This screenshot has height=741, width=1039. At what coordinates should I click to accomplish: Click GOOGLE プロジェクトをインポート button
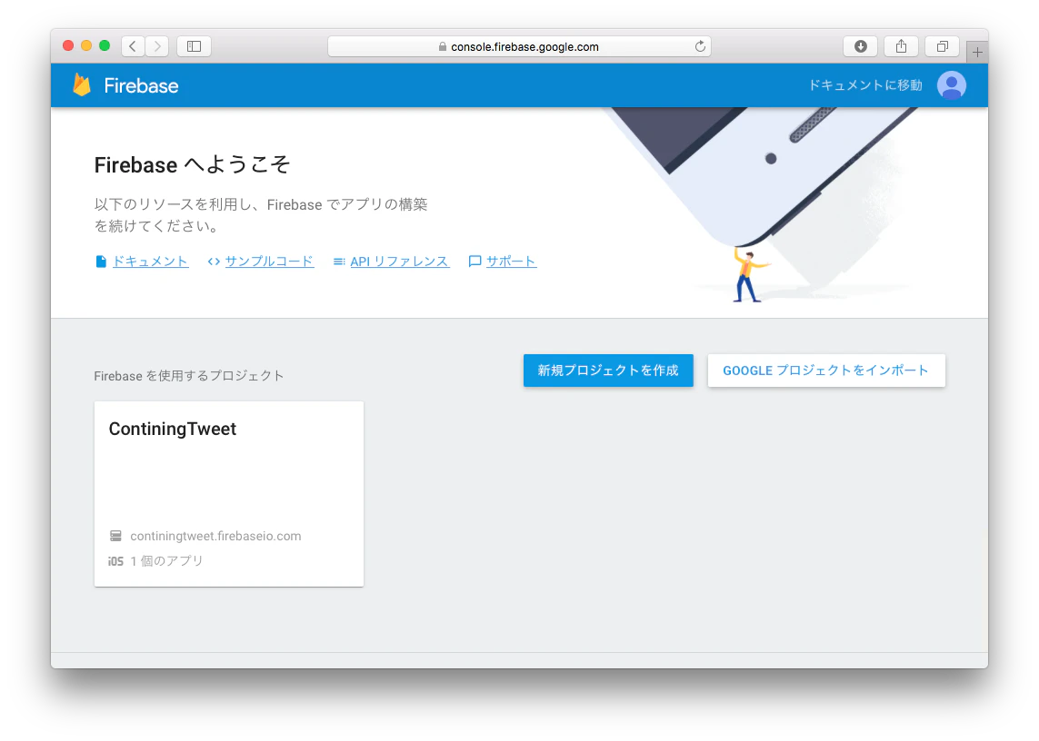click(x=826, y=370)
